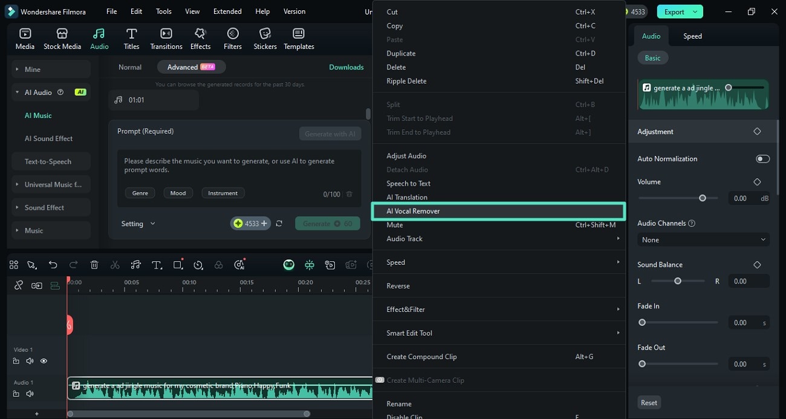
Task: Switch to the Normal tab
Action: click(x=130, y=67)
